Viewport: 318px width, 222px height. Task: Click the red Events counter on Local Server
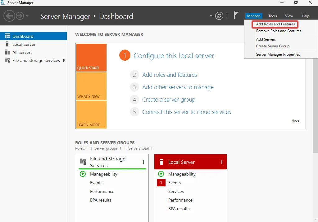161,183
